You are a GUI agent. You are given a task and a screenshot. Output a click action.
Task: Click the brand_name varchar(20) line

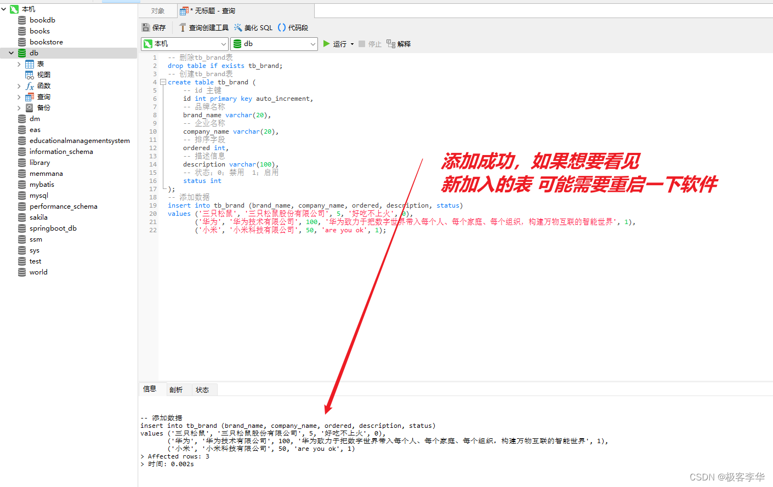click(227, 115)
